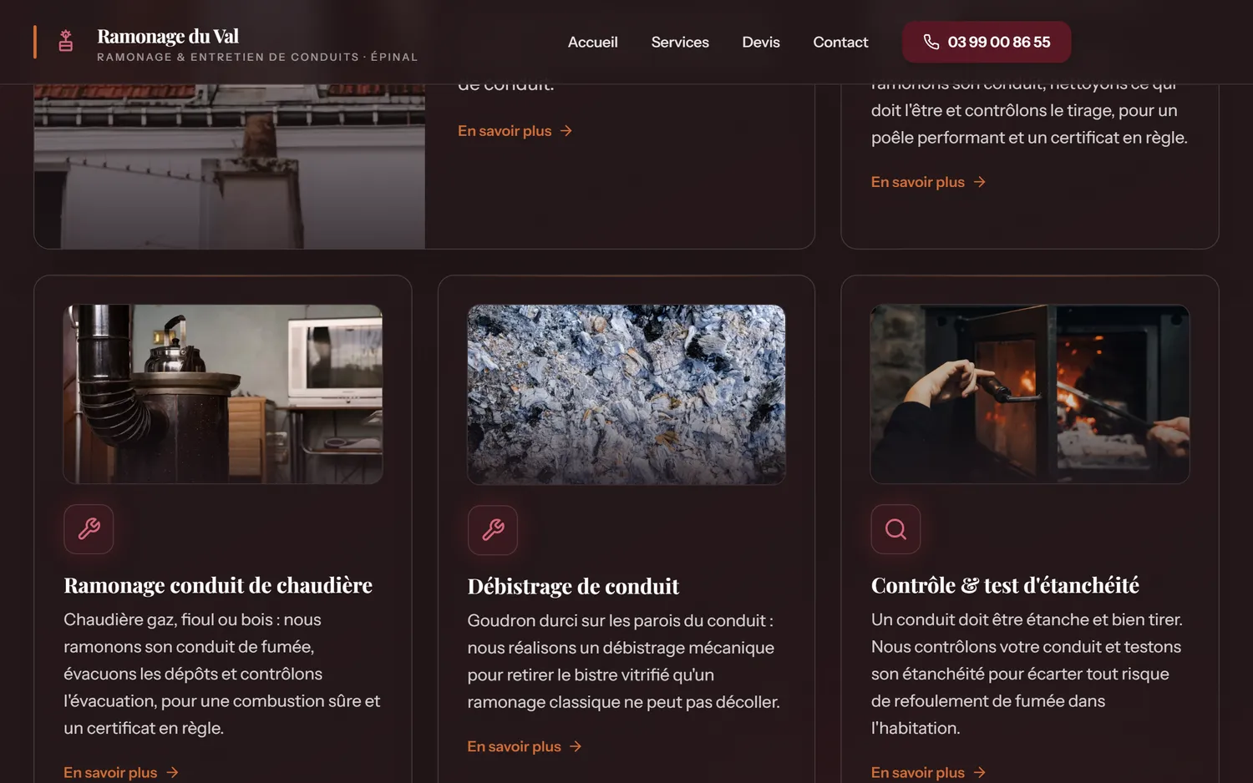Open the wood stove and kettle photo
This screenshot has width=1253, height=783.
coord(223,394)
